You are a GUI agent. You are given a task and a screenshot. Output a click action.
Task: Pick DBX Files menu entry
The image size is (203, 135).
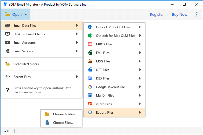pos(114,78)
